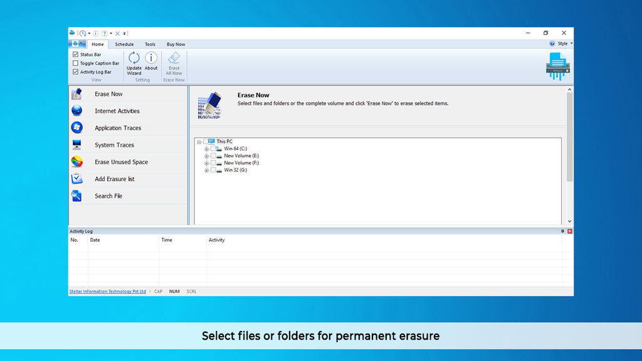Screen dimensions: 642x361
Task: Open the Buy Now tab
Action: point(176,44)
